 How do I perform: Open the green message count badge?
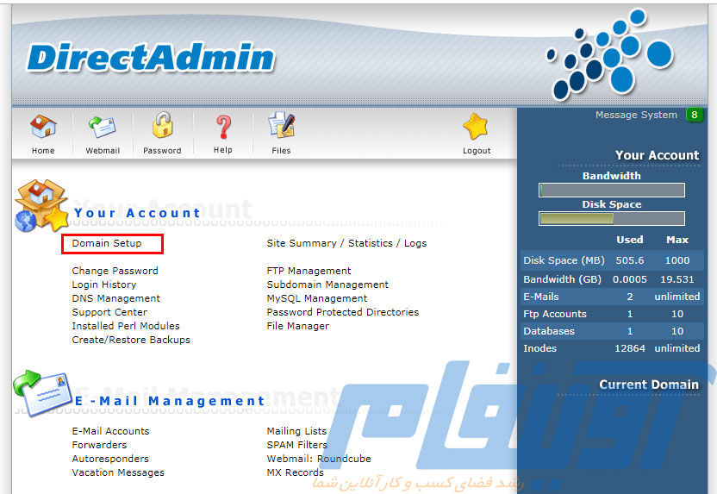(694, 115)
